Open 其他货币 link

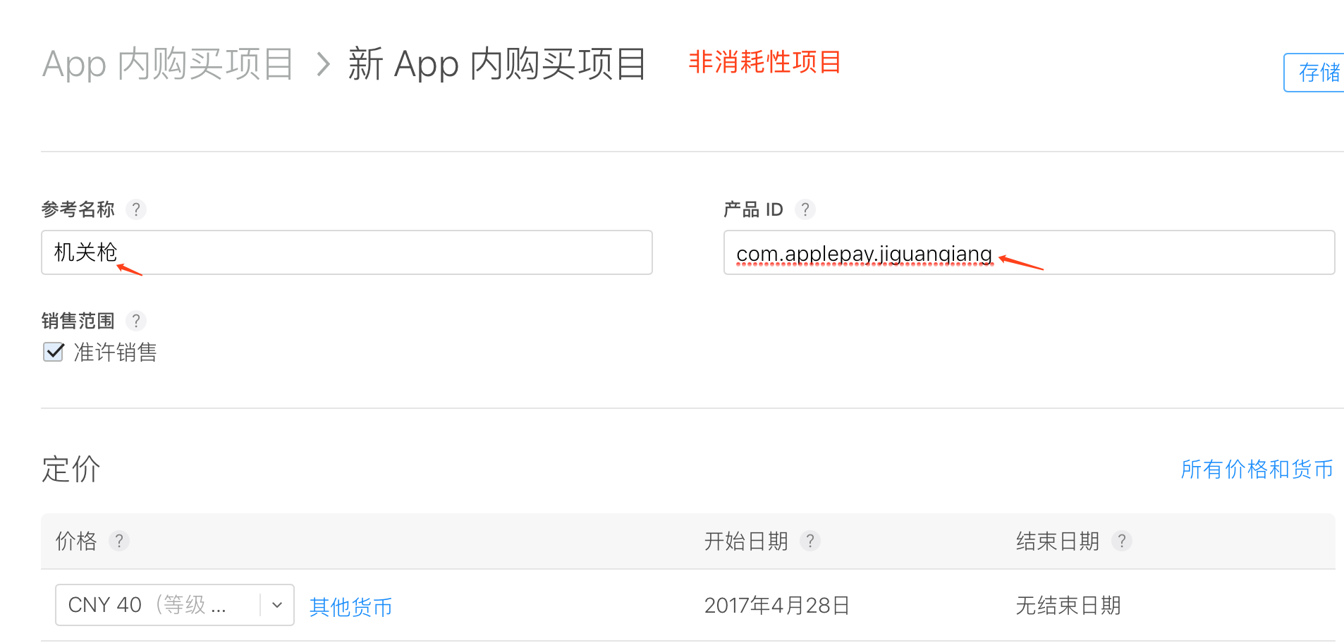pyautogui.click(x=351, y=607)
